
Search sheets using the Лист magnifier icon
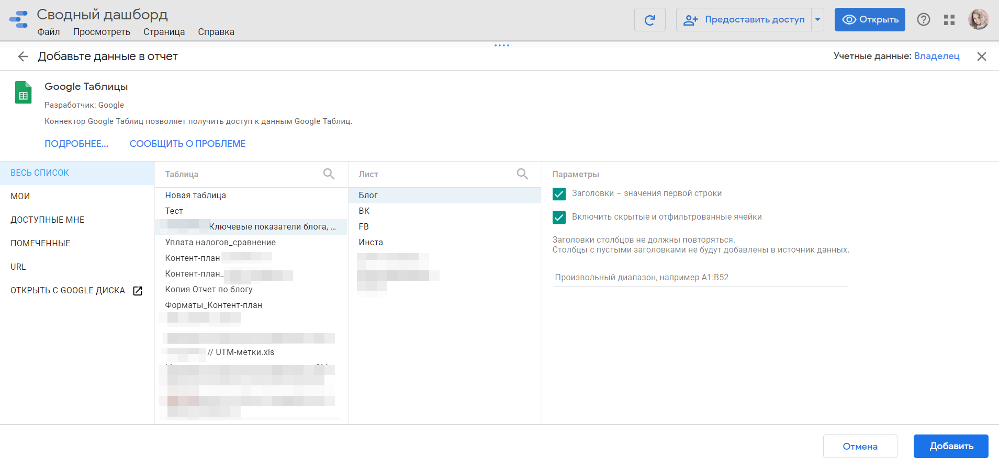coord(522,174)
